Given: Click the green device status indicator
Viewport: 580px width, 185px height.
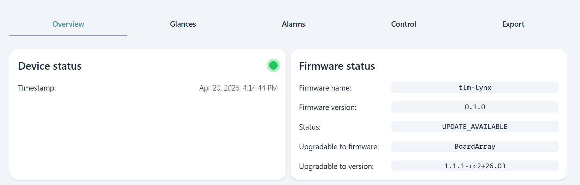Looking at the screenshot, I should (x=273, y=65).
